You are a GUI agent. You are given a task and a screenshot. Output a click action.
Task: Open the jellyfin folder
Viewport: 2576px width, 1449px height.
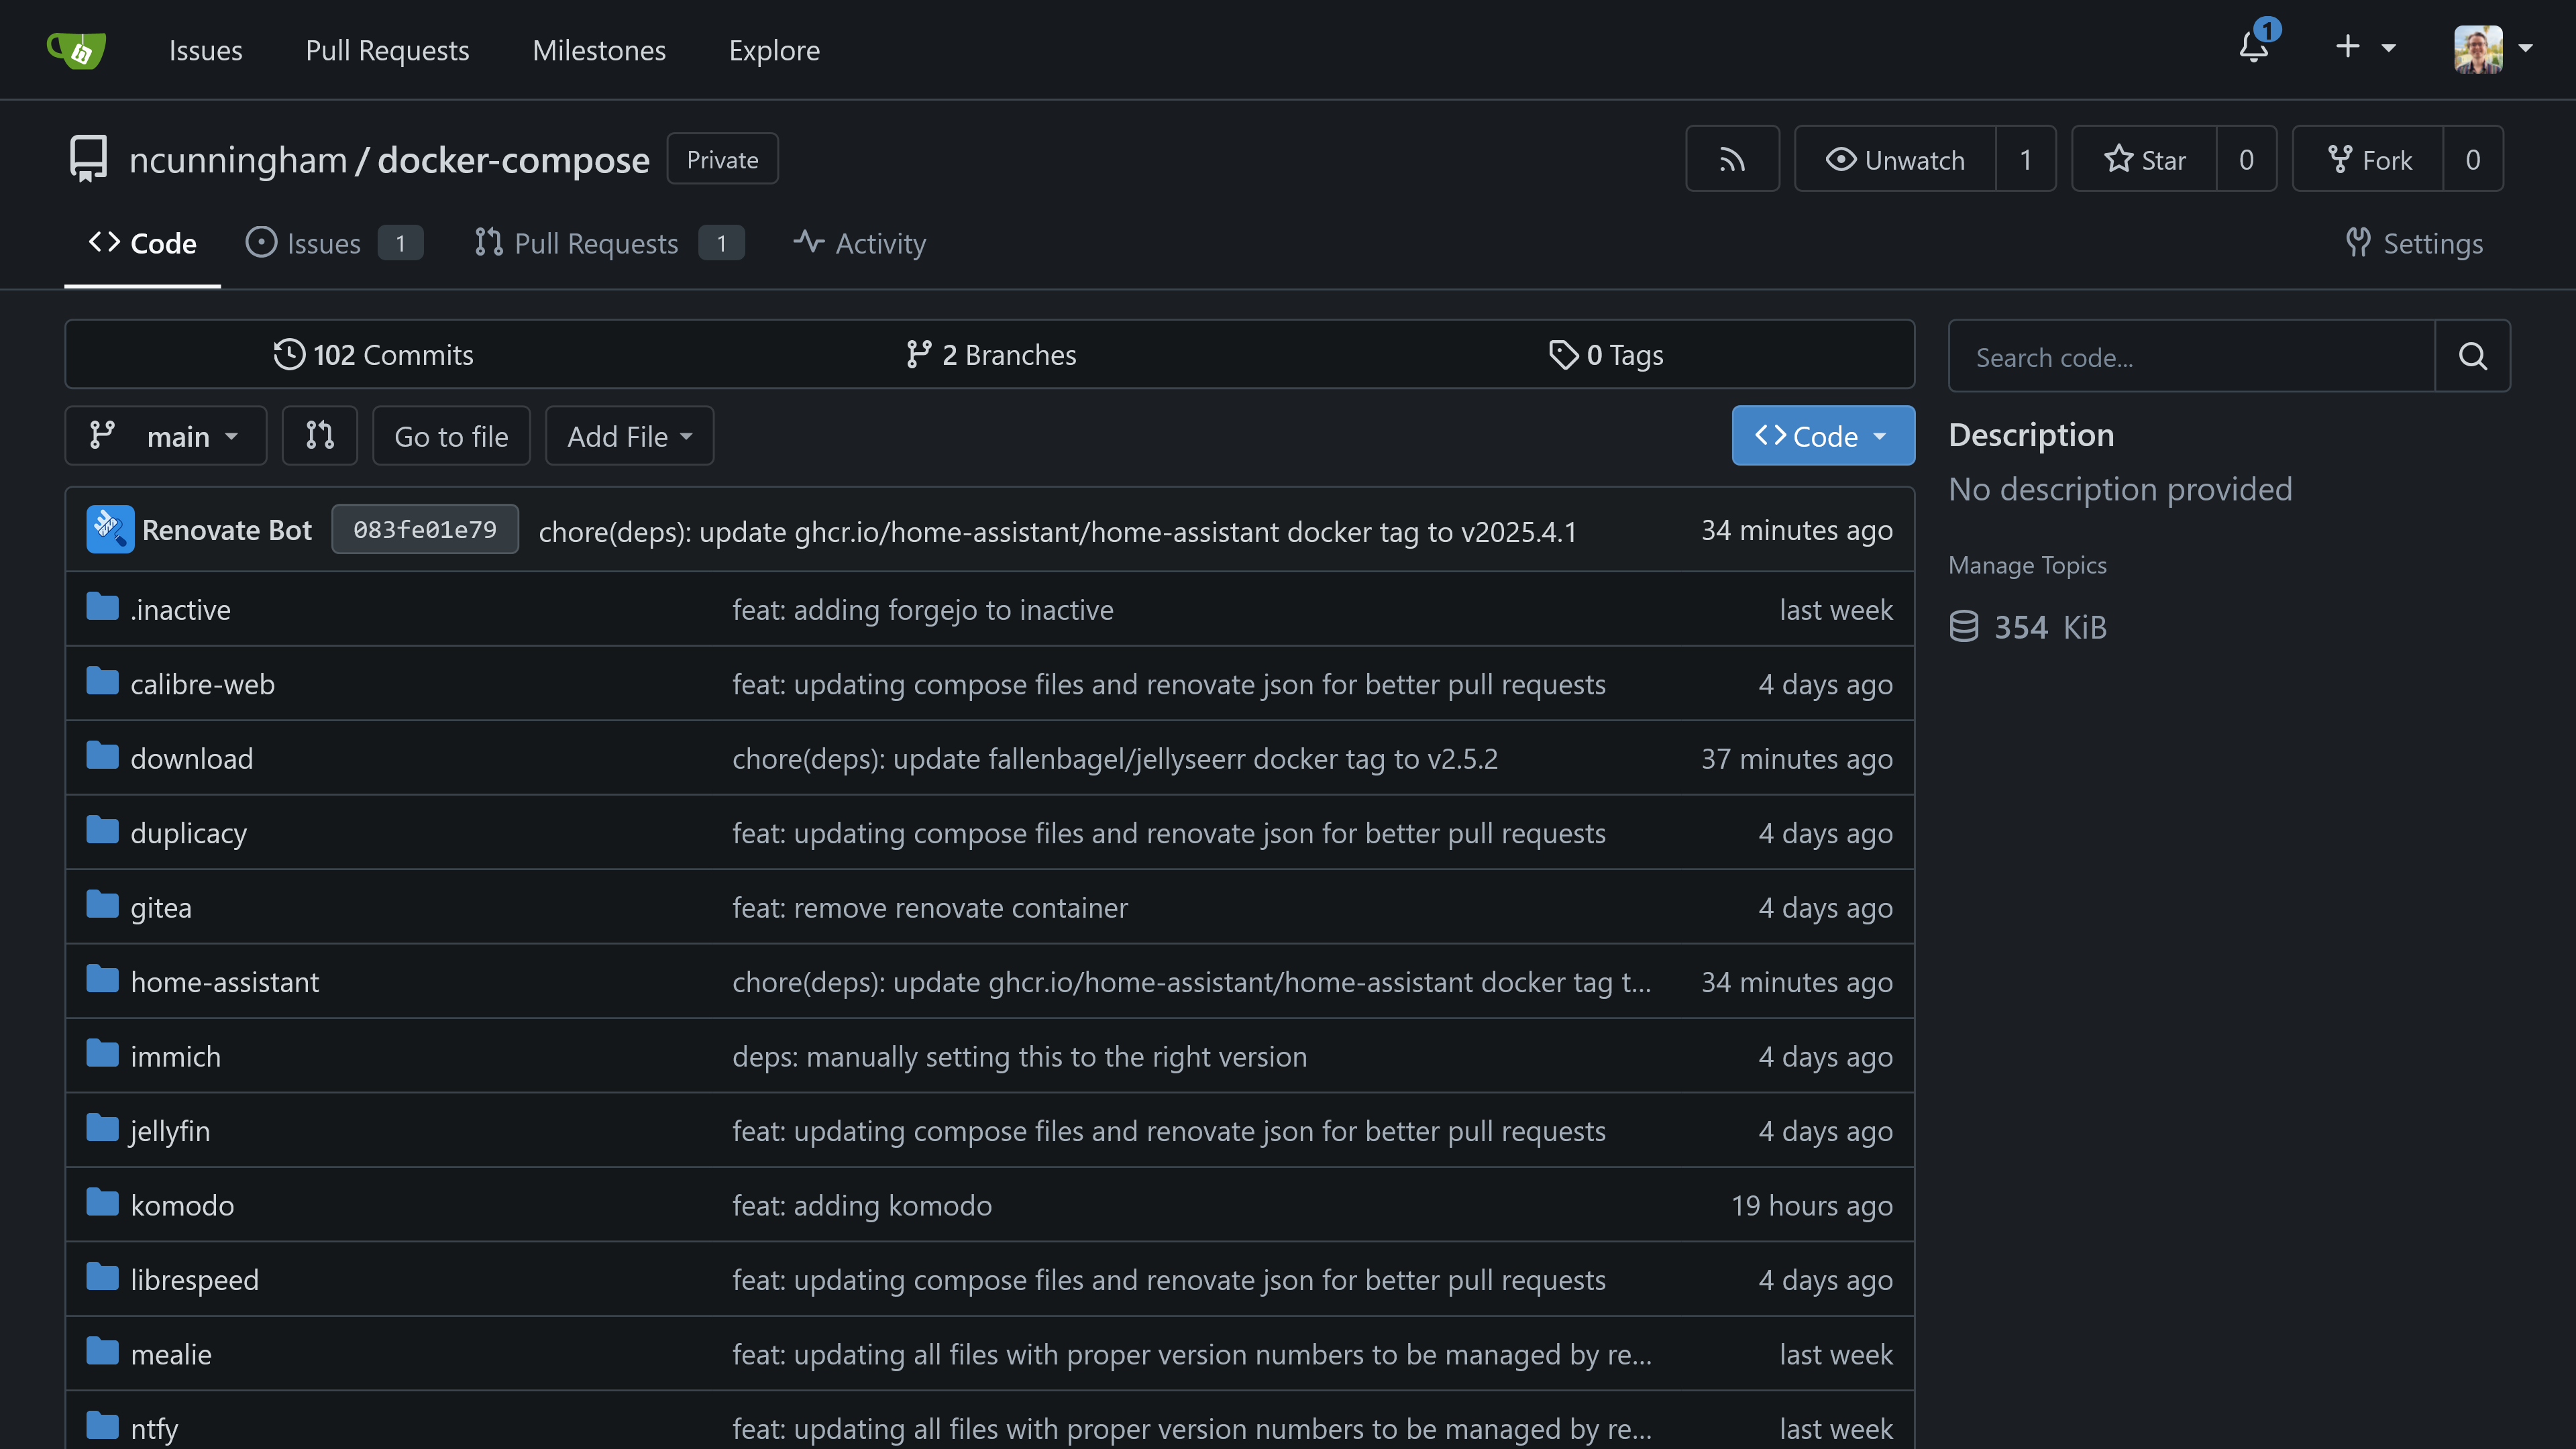coord(170,1131)
